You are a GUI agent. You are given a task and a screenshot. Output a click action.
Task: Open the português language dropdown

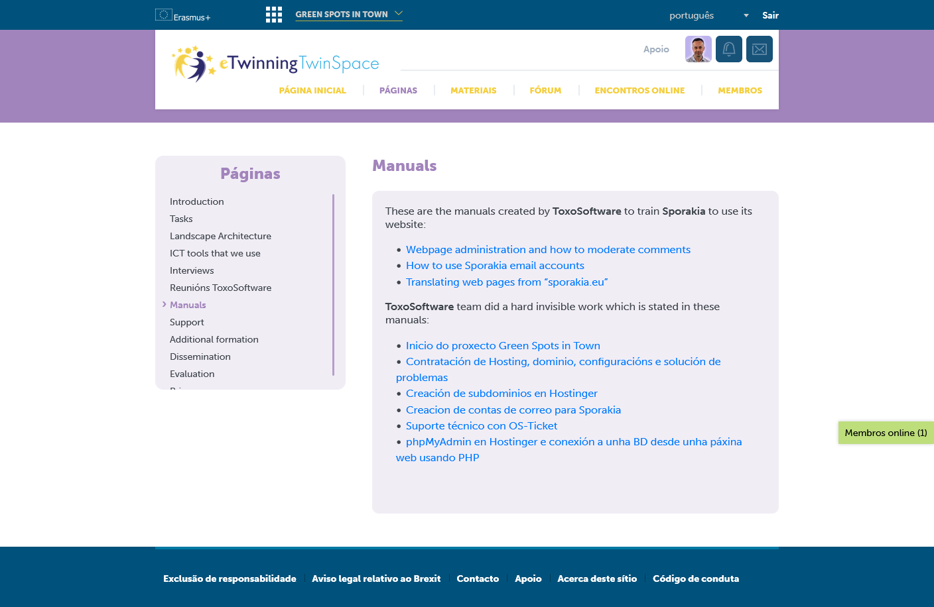click(709, 15)
